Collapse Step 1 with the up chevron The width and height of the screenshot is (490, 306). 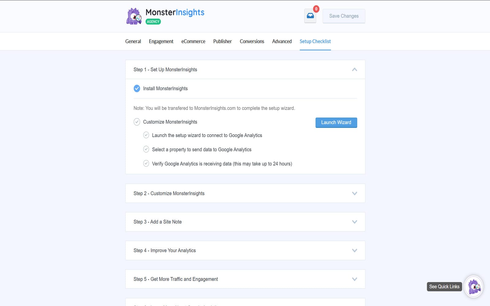pos(354,69)
